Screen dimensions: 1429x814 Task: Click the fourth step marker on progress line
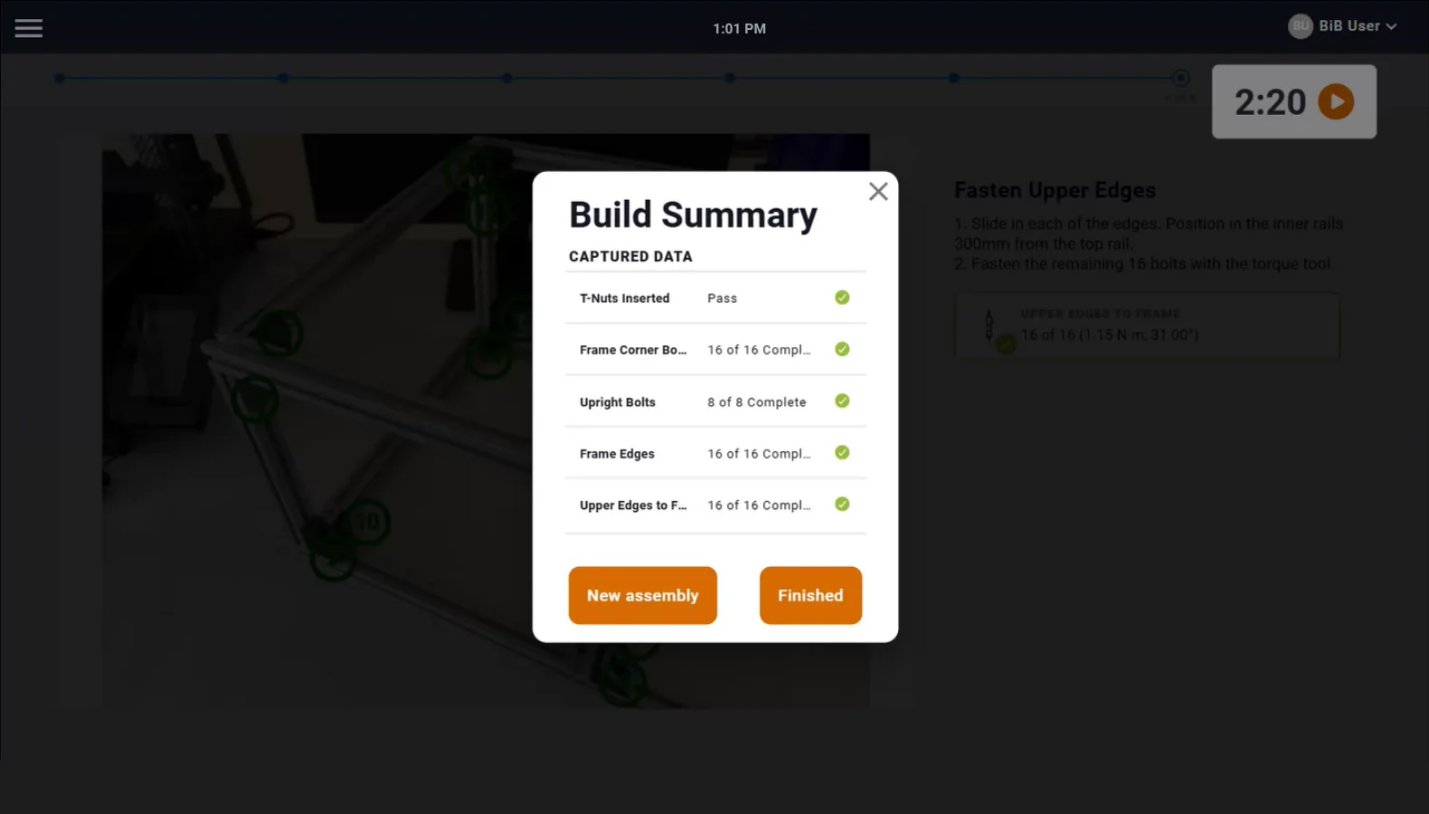pos(730,79)
